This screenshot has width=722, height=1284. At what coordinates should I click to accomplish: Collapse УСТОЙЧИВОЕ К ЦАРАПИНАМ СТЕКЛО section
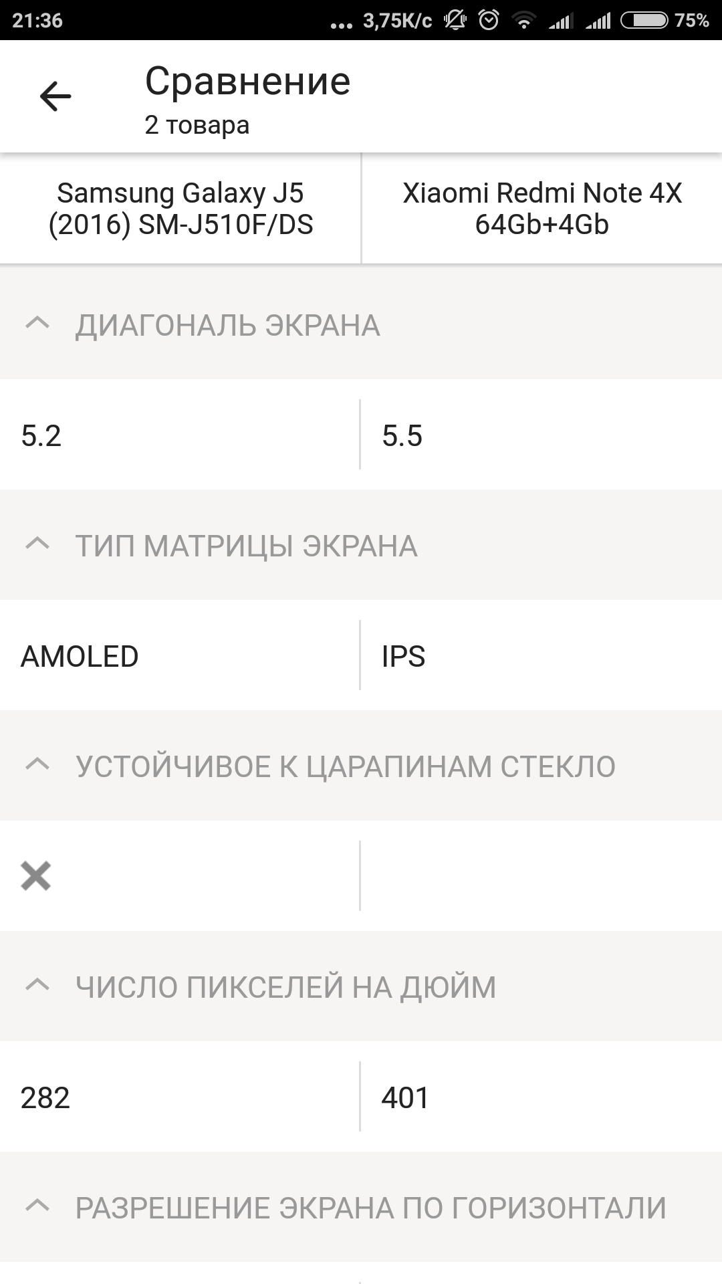(x=37, y=765)
